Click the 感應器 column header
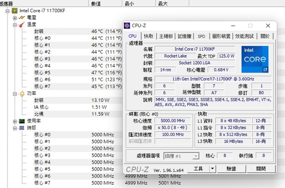Image resolution: width=285 pixels, height=188 pixels. pos(44,4)
